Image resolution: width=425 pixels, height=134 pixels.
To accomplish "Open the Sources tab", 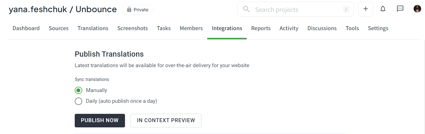I will 59,28.
